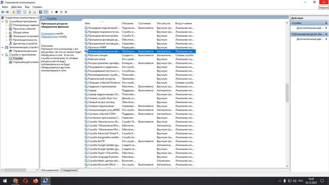Go back with the toolbar Back arrow

point(3,12)
